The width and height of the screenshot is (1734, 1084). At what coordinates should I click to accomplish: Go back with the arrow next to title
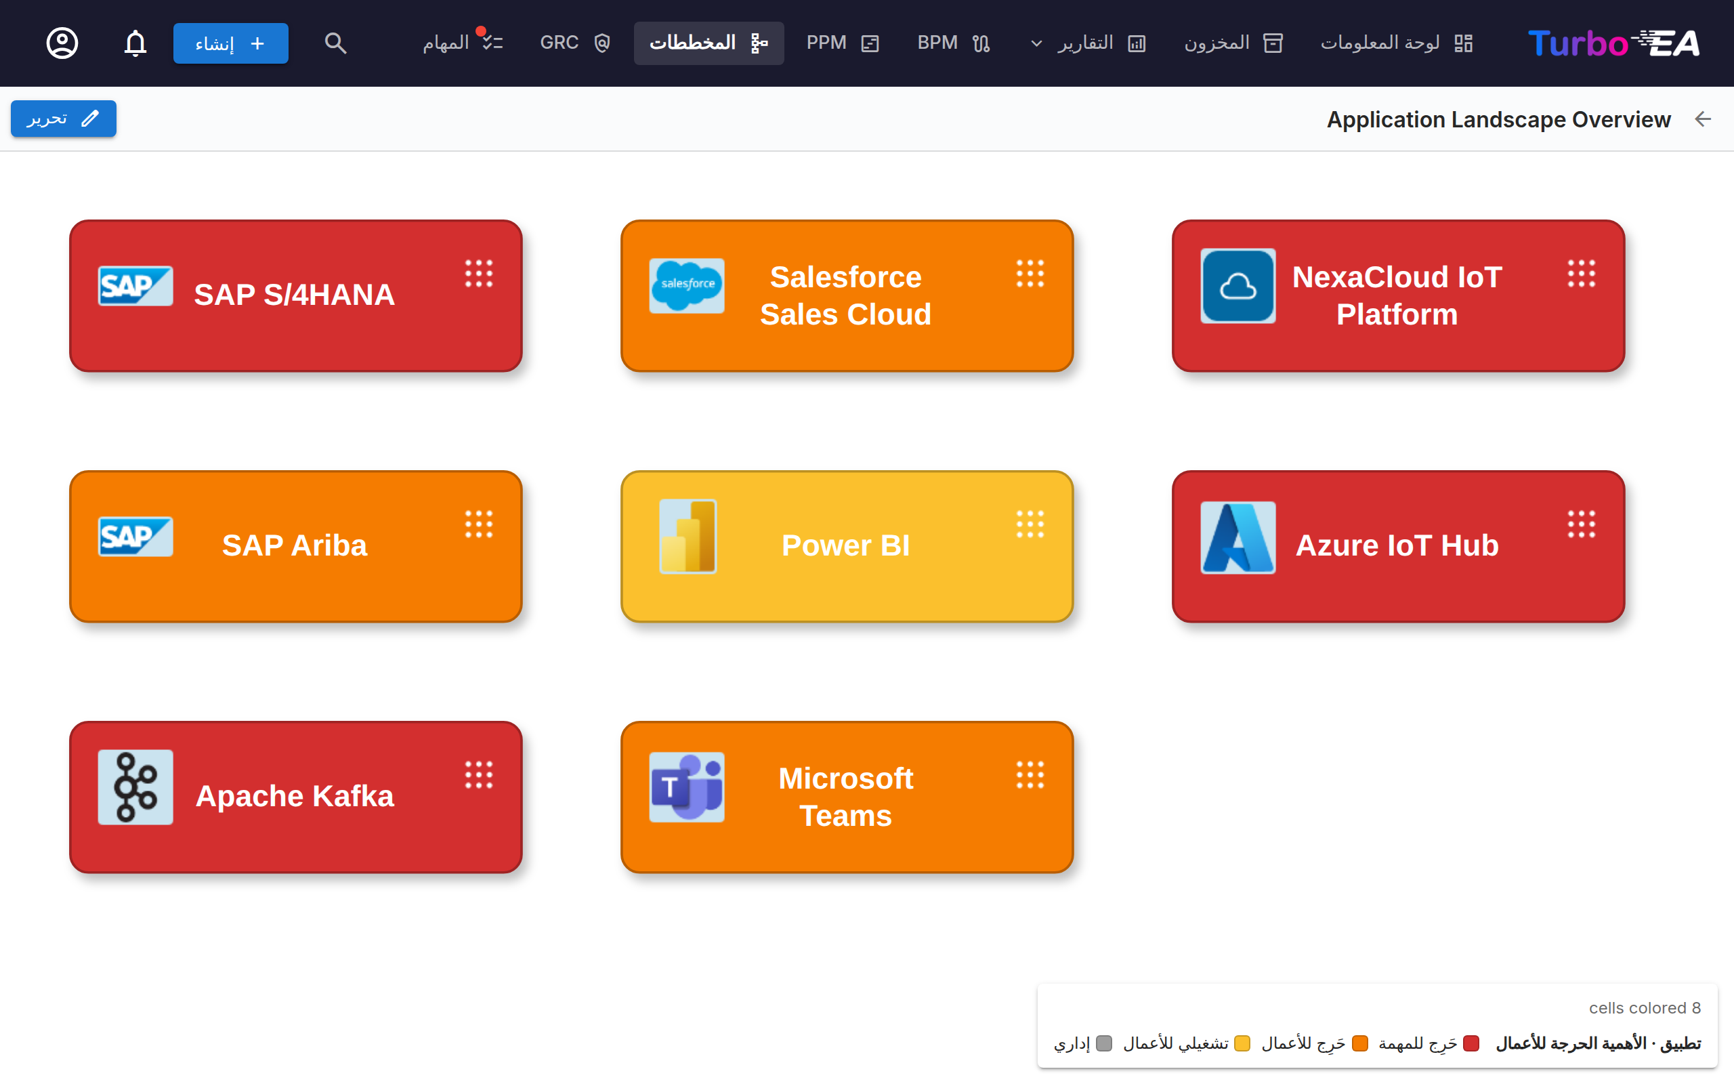1704,119
